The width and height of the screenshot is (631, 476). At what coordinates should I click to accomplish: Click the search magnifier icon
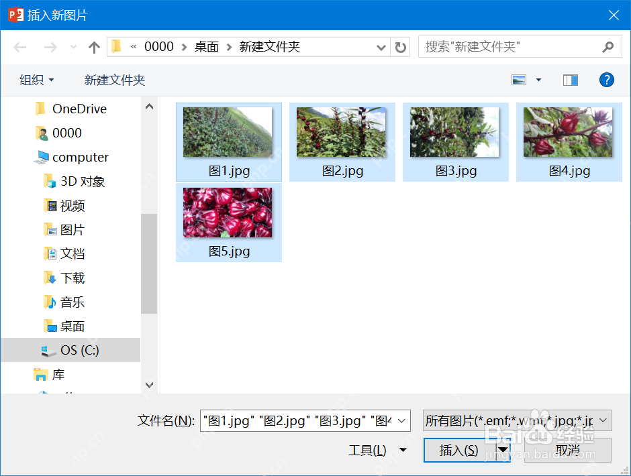[x=608, y=47]
